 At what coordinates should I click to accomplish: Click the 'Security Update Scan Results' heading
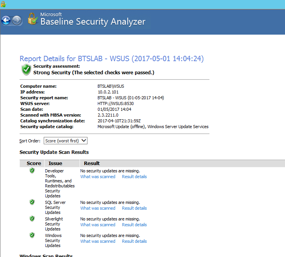click(x=54, y=152)
